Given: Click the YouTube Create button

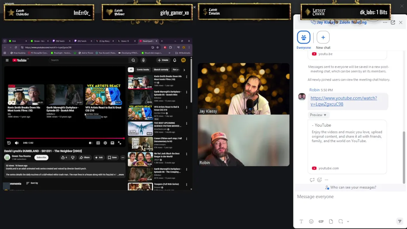Looking at the screenshot, I should click(x=163, y=60).
